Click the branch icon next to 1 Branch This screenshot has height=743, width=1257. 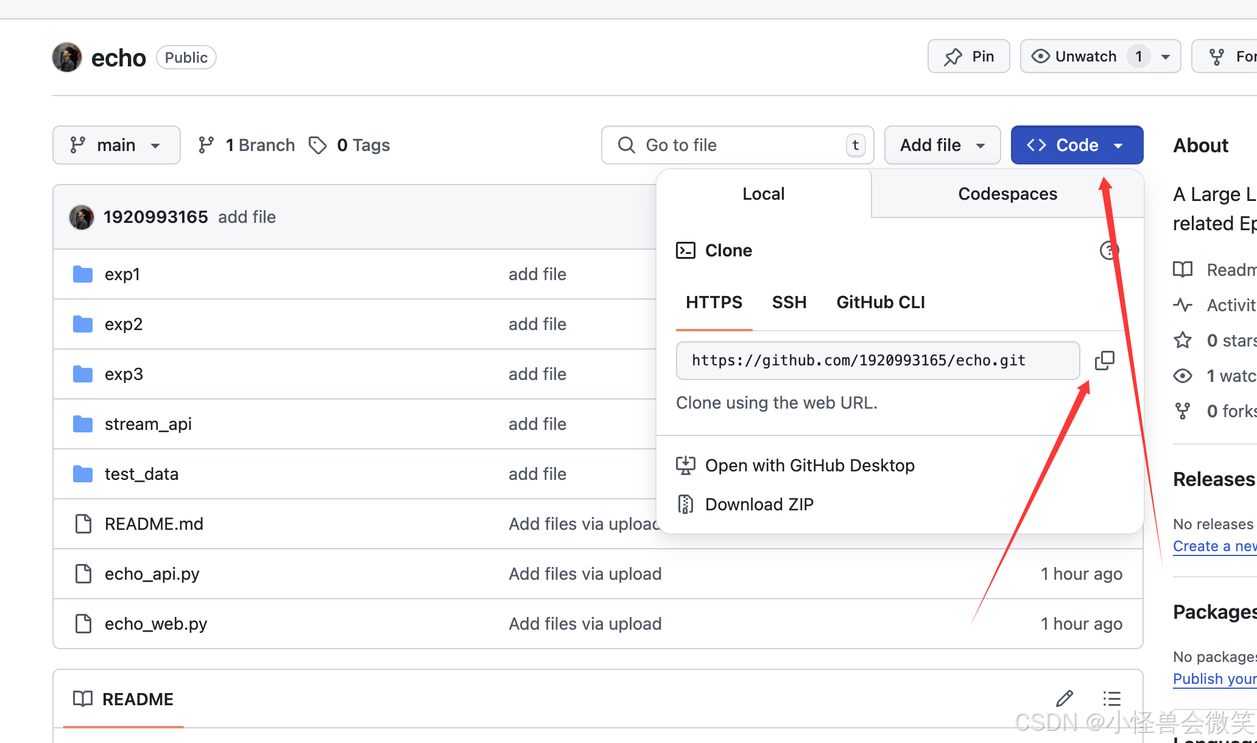click(206, 145)
